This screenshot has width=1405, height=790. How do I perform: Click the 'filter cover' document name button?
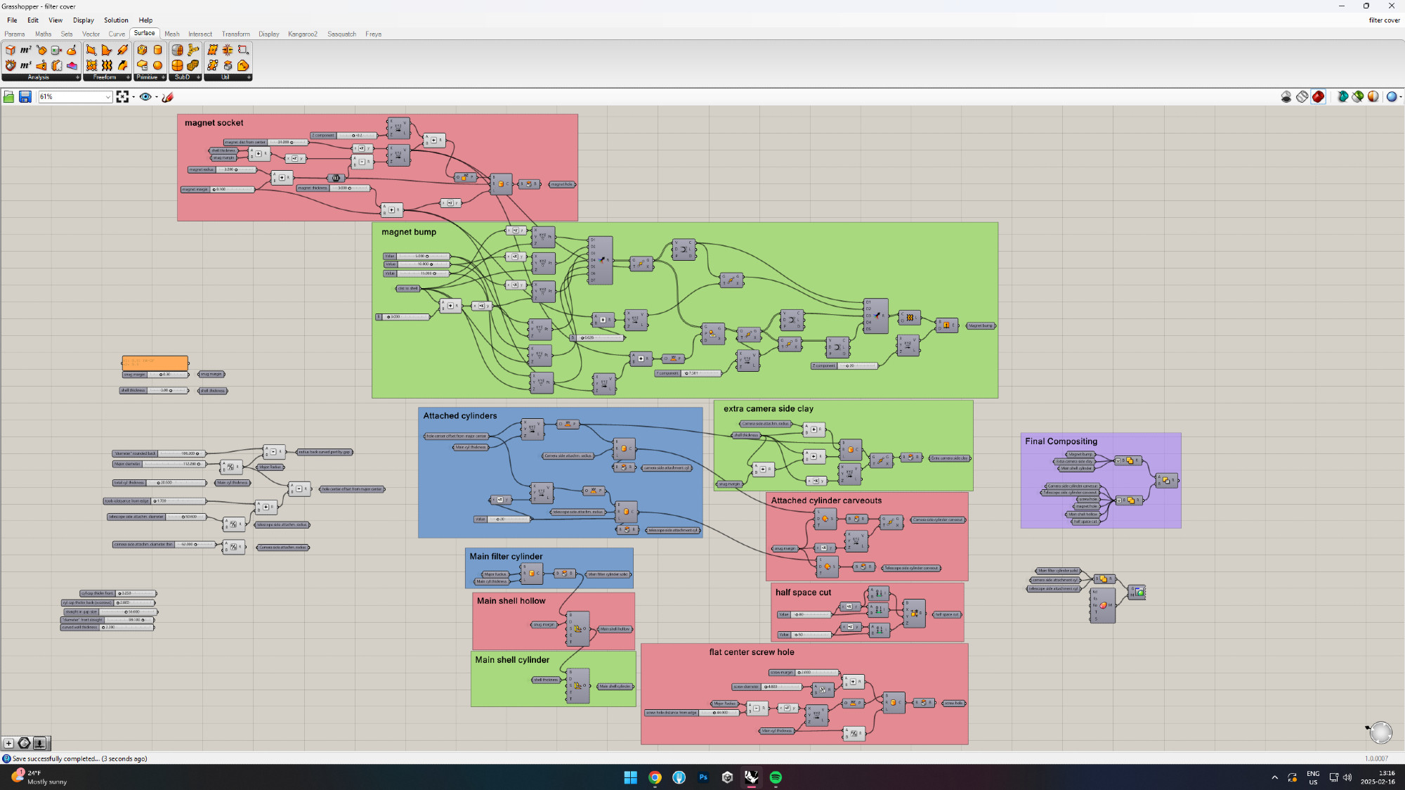point(1384,20)
